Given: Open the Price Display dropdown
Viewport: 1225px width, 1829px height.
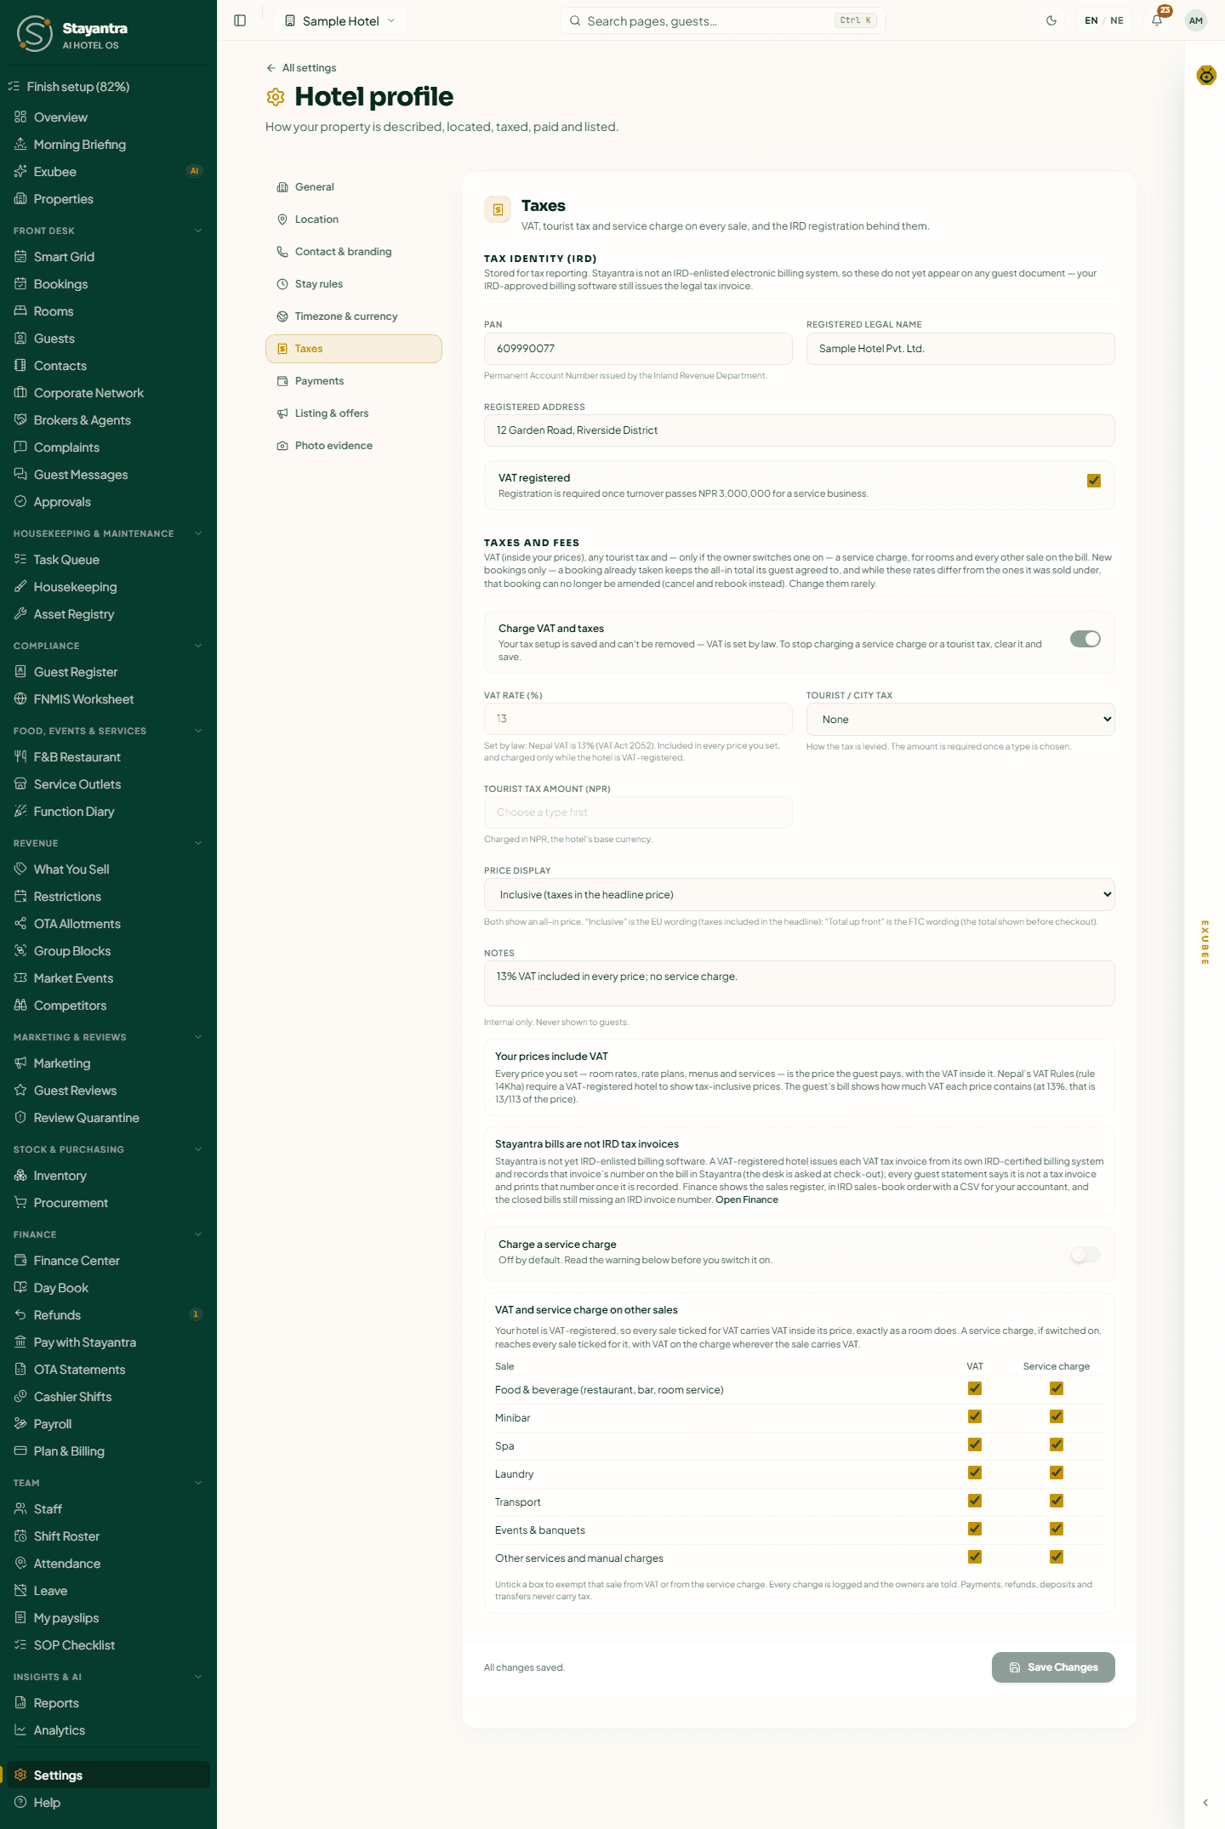Looking at the screenshot, I should tap(800, 895).
